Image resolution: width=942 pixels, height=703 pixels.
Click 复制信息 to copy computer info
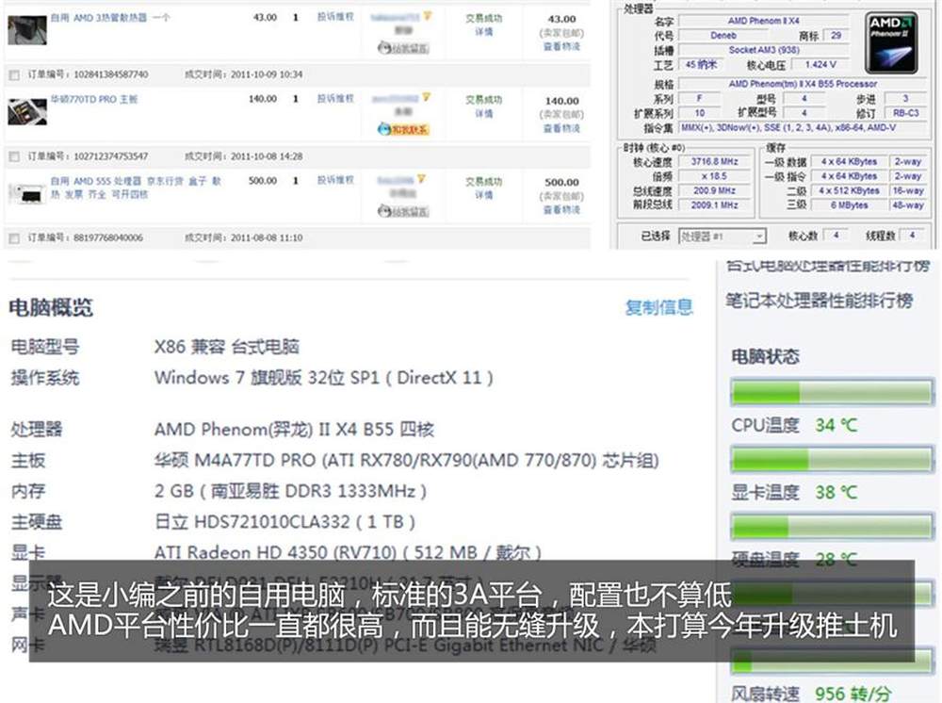coord(658,307)
